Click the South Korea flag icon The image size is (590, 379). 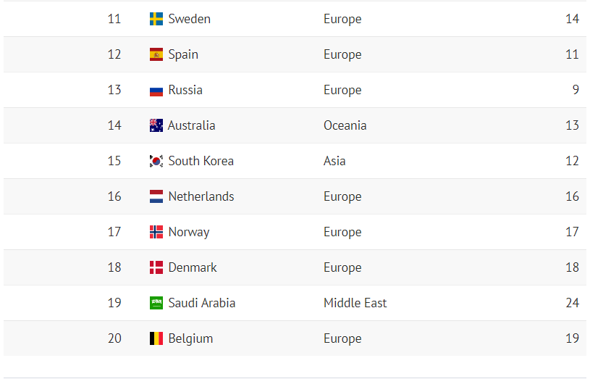[x=156, y=161]
